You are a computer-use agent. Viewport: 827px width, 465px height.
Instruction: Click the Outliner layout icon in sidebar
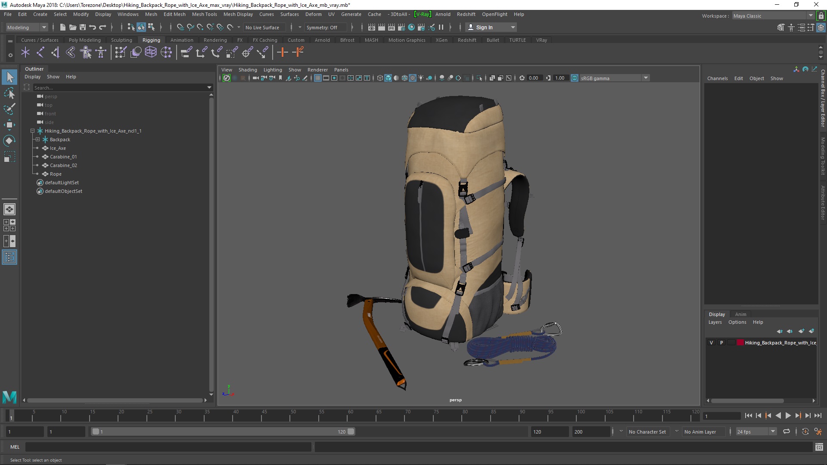point(9,257)
